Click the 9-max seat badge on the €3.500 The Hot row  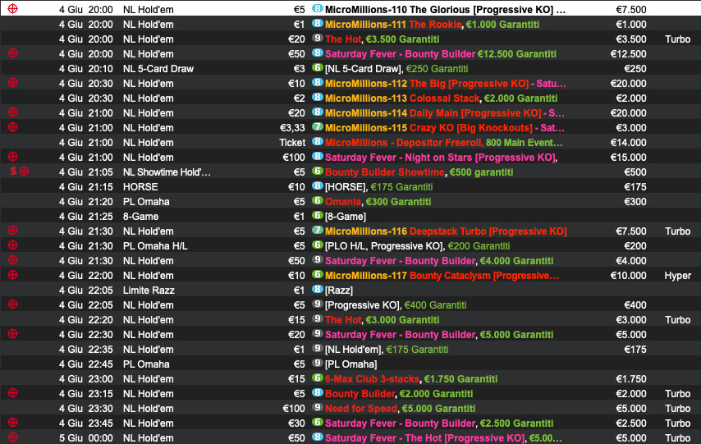click(318, 38)
